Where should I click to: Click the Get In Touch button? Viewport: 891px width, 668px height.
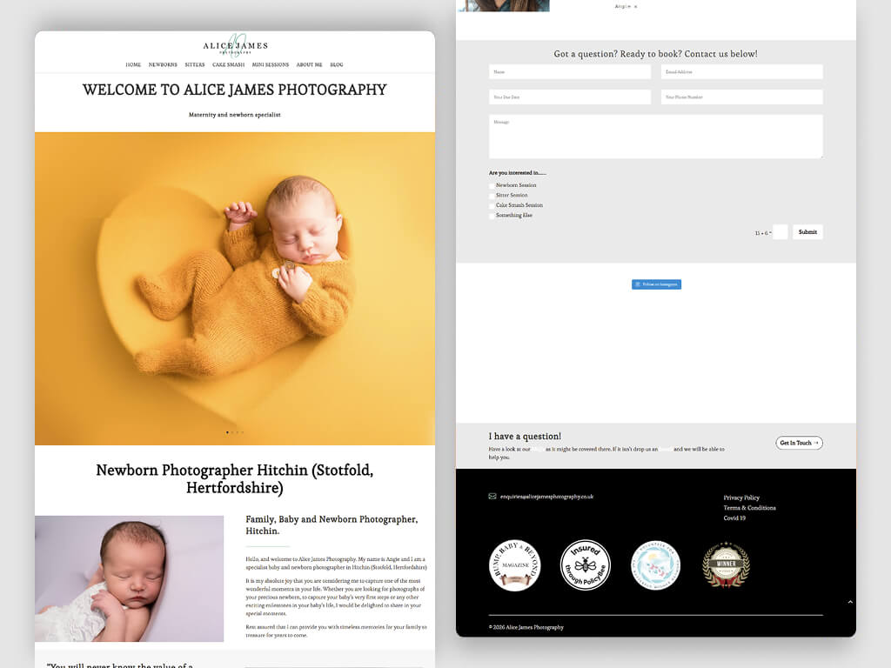(x=799, y=443)
